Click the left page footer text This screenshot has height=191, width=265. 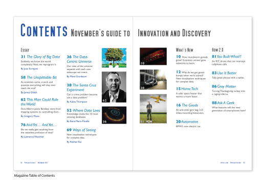pos(34,163)
